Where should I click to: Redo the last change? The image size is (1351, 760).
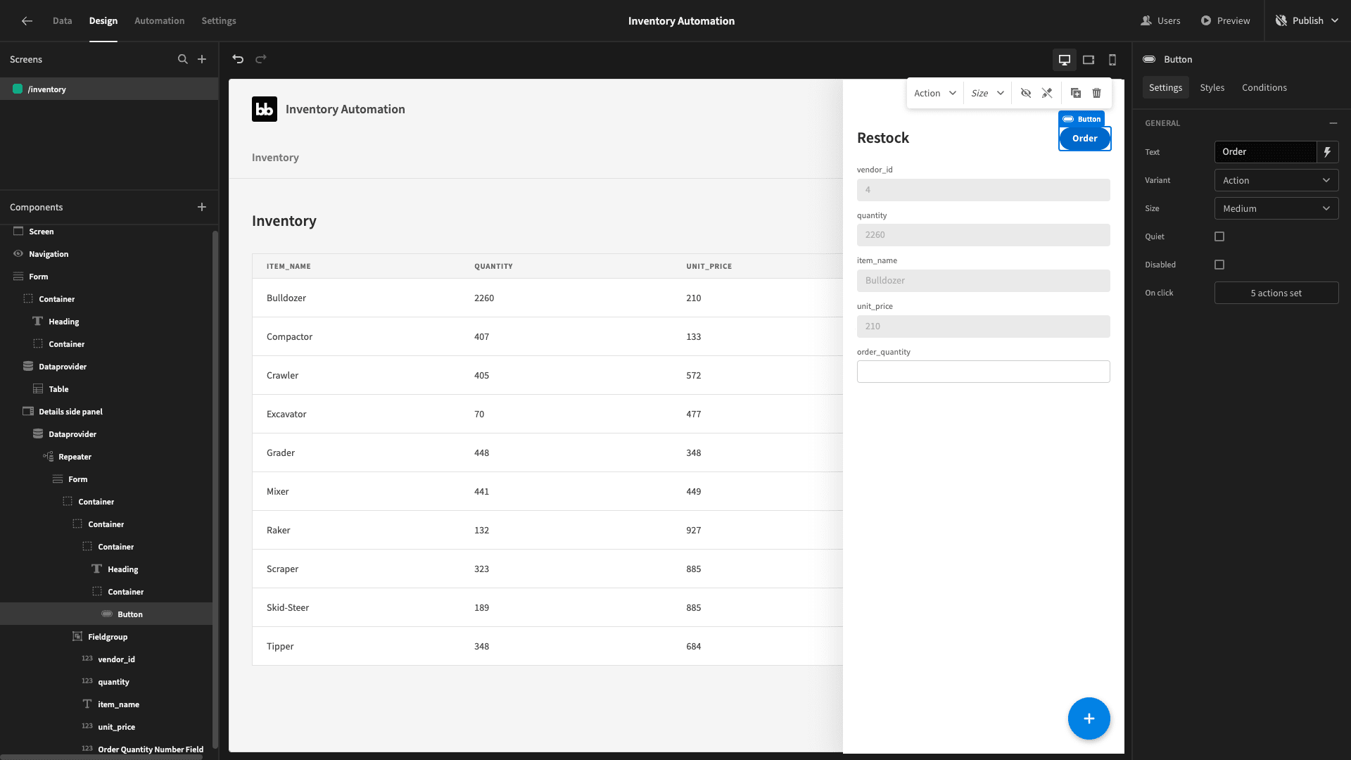[261, 59]
